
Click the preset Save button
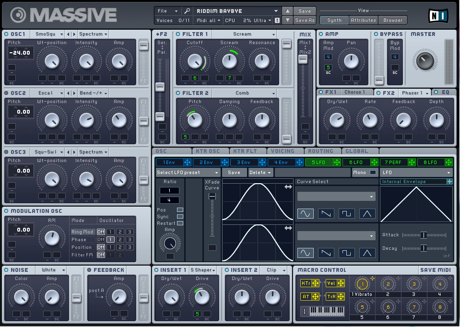point(305,11)
